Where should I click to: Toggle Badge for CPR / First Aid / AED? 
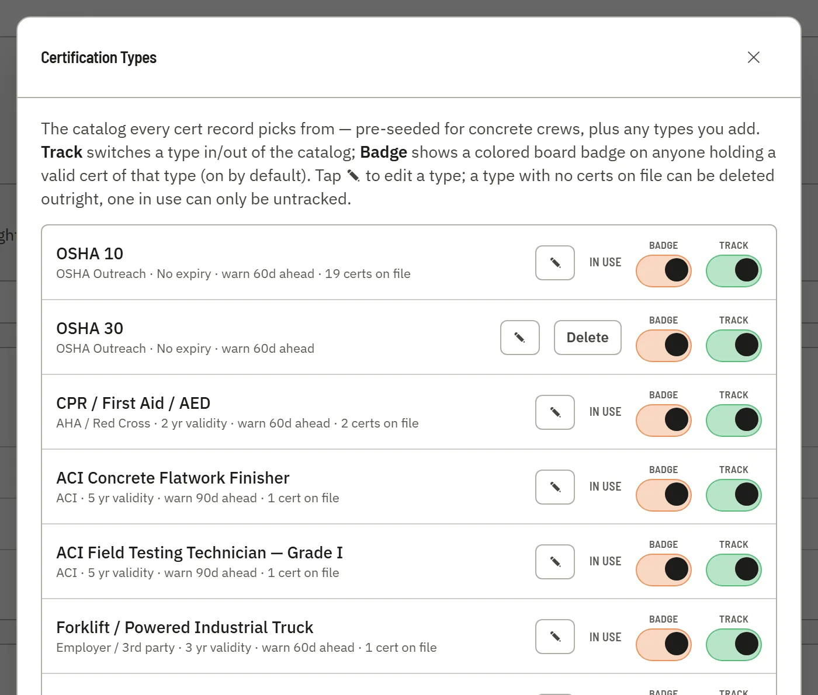click(664, 421)
